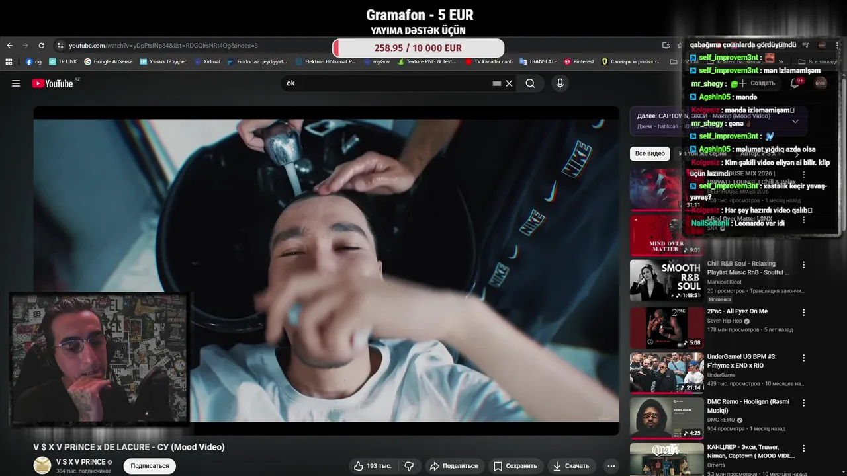The image size is (847, 476).
Task: Go to the YouTube home logo
Action: pos(53,83)
